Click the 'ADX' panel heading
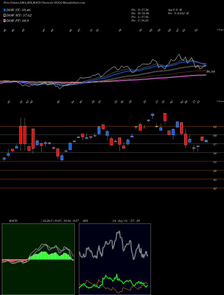 coord(85,220)
